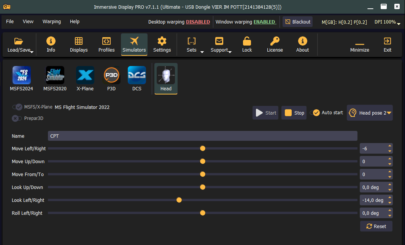The height and width of the screenshot is (245, 405).
Task: Open the Warping menu
Action: 52,22
